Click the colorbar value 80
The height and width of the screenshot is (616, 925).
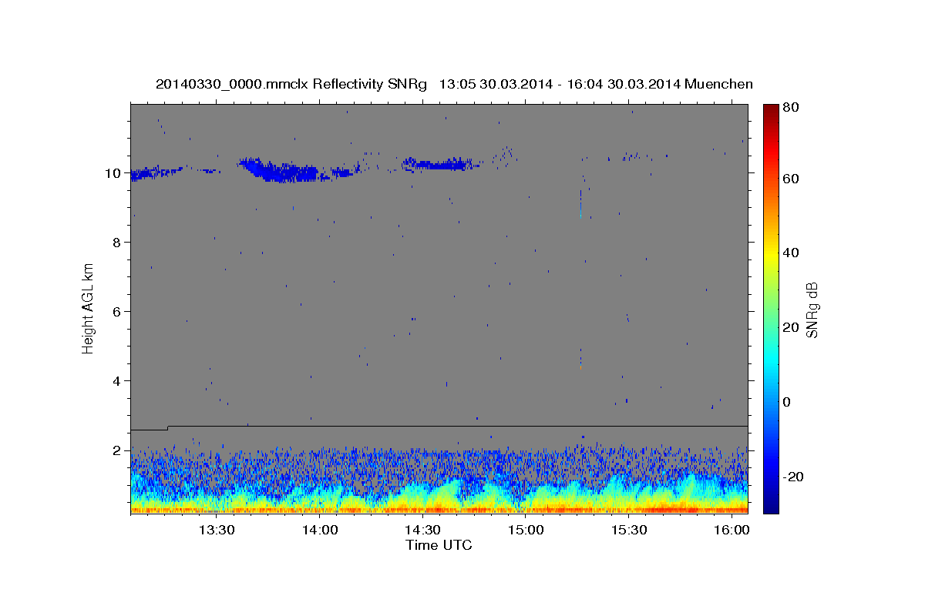tap(792, 107)
